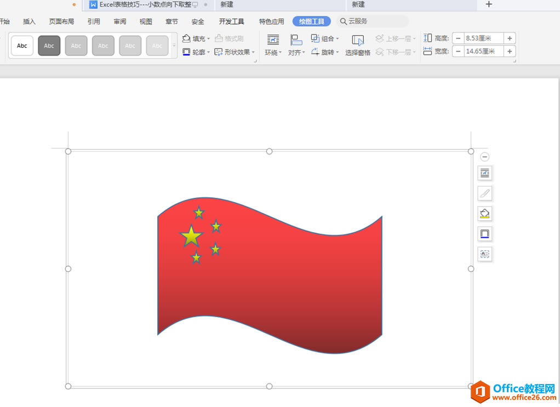
Task: Open the size group dialog launcher
Action: [x=515, y=61]
